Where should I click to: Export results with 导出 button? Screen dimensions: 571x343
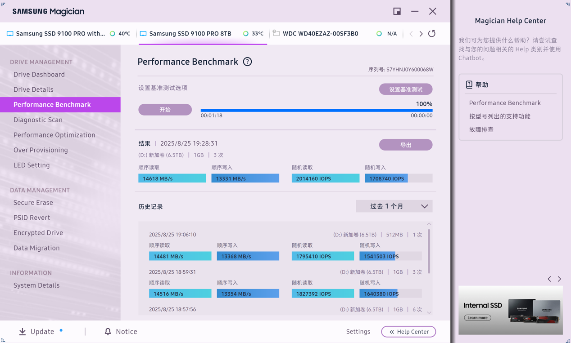click(x=406, y=145)
